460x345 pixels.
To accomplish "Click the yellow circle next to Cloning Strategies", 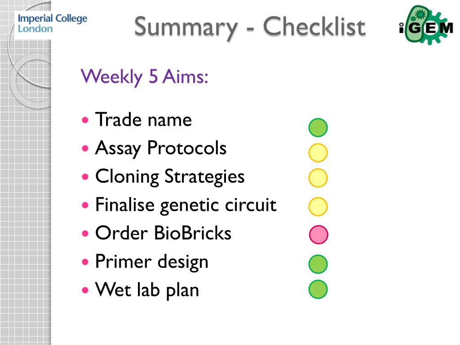I will pyautogui.click(x=318, y=178).
